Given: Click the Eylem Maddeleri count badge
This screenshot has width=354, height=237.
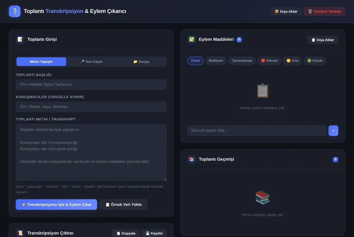Looking at the screenshot, I should tap(239, 39).
